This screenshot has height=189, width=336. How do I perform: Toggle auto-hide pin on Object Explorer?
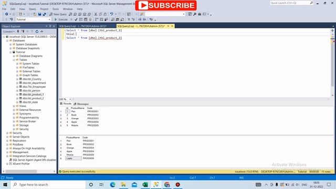(50, 26)
